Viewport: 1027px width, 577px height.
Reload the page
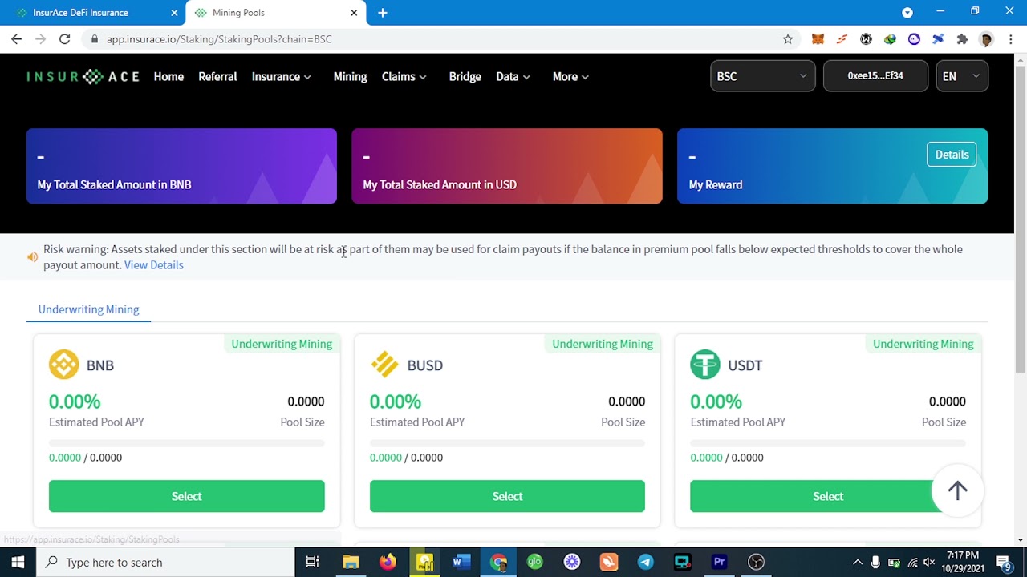tap(64, 39)
